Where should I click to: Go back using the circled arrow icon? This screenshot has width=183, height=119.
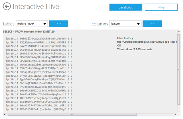click(7, 6)
